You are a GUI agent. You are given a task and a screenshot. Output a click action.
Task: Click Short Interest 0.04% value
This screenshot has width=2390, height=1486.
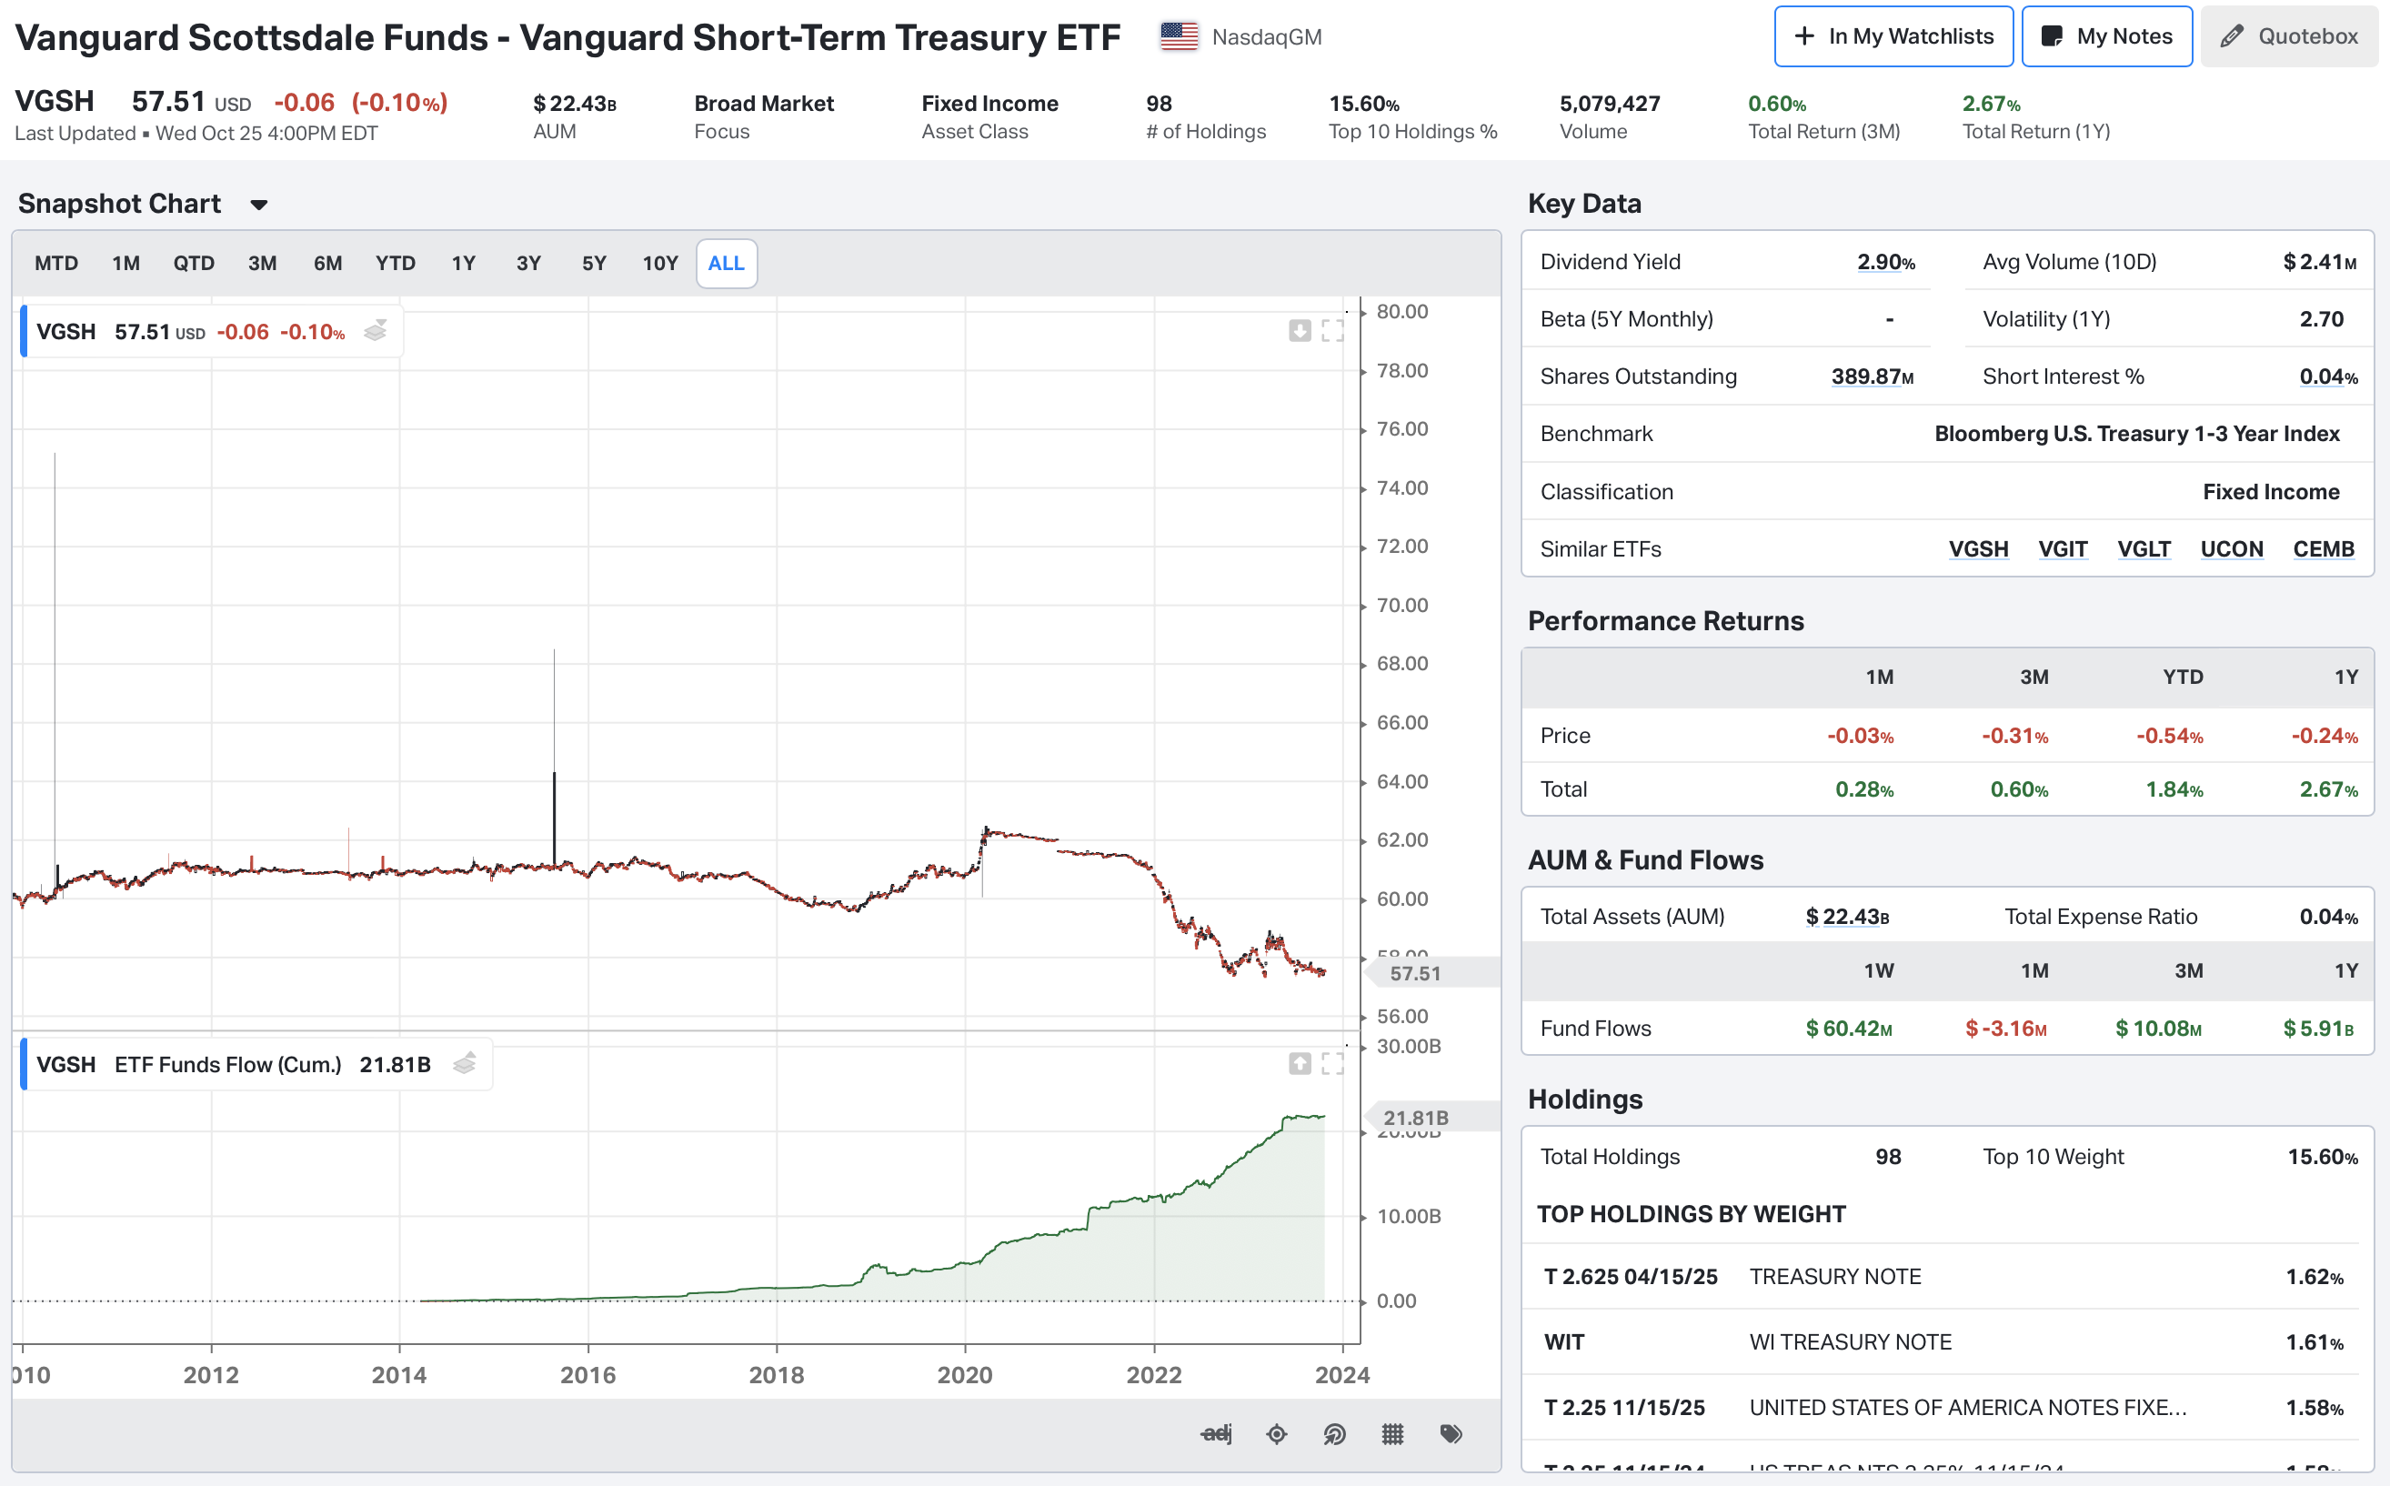tap(2328, 377)
